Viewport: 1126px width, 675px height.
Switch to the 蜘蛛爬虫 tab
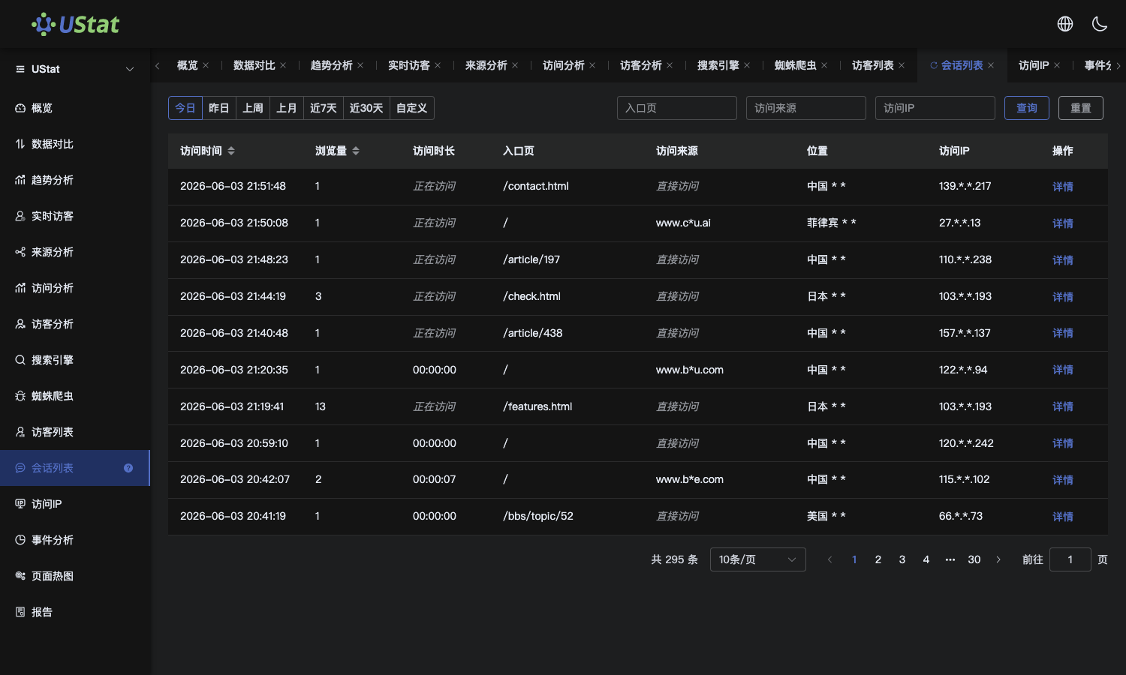pos(796,65)
